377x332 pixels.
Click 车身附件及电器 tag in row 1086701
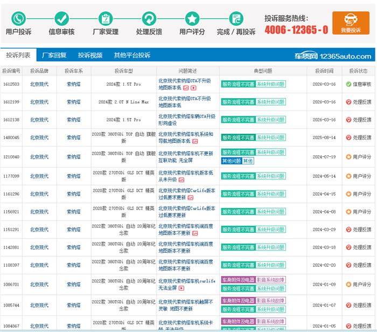[238, 280]
